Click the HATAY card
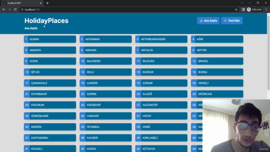The width and height of the screenshot is (270, 152). pos(161,116)
